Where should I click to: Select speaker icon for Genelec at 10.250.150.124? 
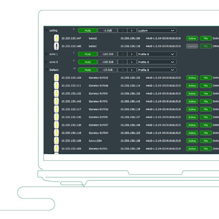(56, 78)
